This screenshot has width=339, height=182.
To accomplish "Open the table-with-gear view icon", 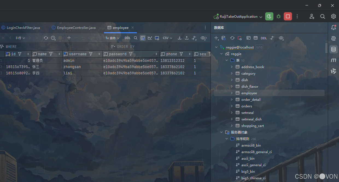I will pos(157,38).
